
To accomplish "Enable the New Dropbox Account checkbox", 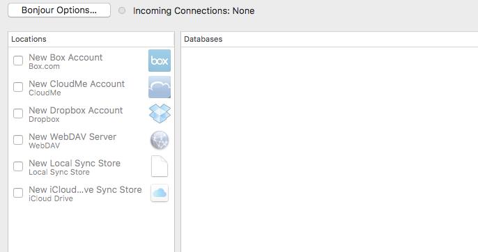I will pos(18,113).
